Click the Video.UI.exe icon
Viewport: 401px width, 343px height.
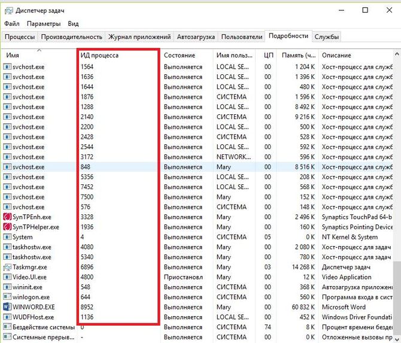pos(7,277)
